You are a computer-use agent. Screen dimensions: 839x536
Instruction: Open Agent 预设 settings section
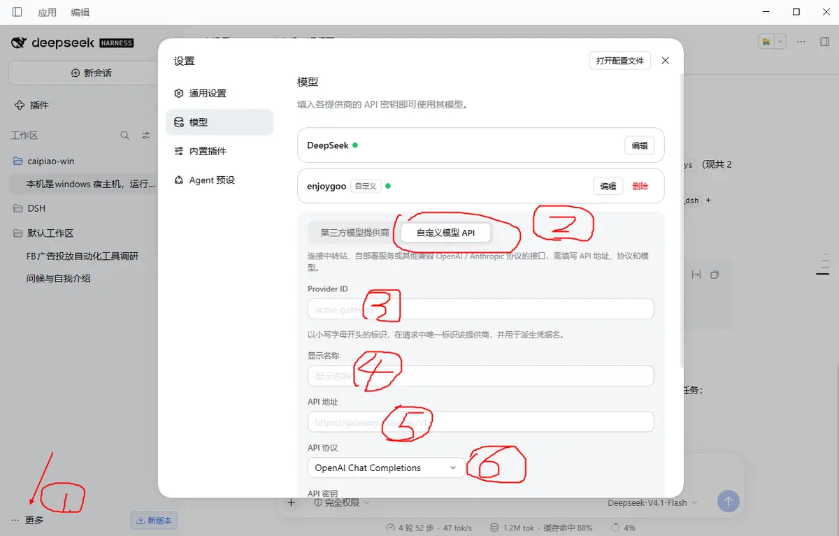(220, 180)
